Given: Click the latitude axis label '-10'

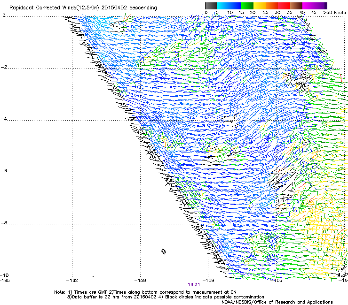Looking at the screenshot, I should (x=4, y=275).
